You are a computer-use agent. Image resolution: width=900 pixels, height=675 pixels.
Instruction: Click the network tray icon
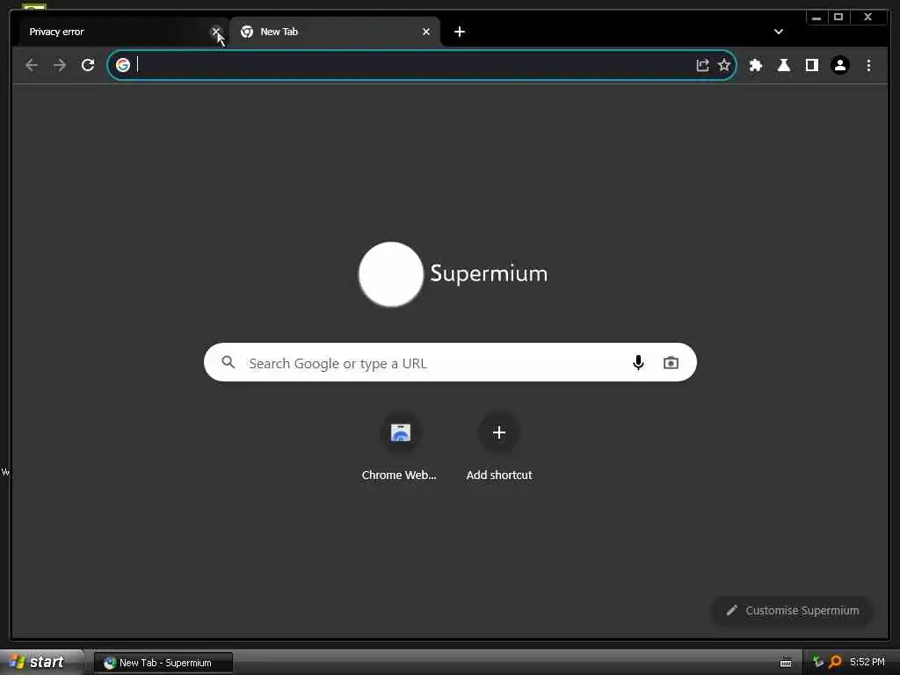click(x=818, y=663)
